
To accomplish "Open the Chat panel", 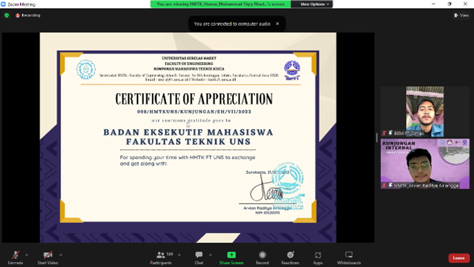I will pyautogui.click(x=199, y=258).
